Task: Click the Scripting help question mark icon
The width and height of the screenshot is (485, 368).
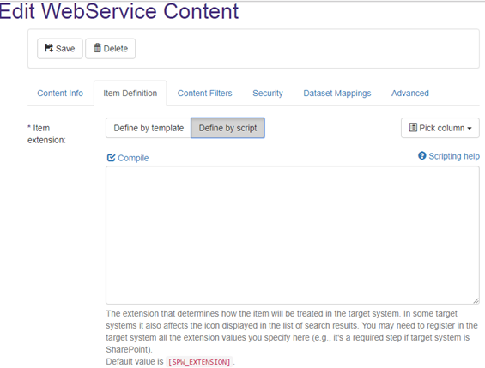Action: 421,156
